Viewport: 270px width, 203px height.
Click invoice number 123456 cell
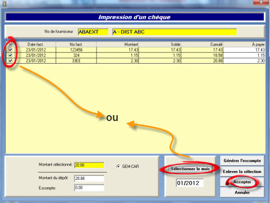coord(76,50)
